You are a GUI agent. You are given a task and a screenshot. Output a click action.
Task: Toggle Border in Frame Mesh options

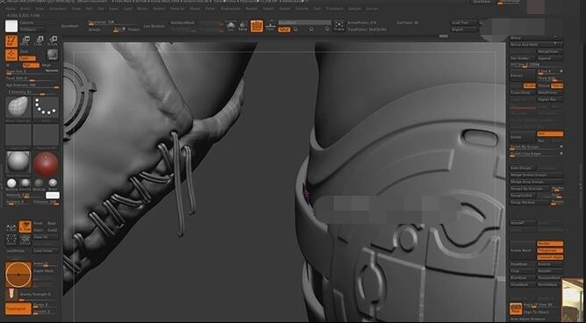[550, 243]
